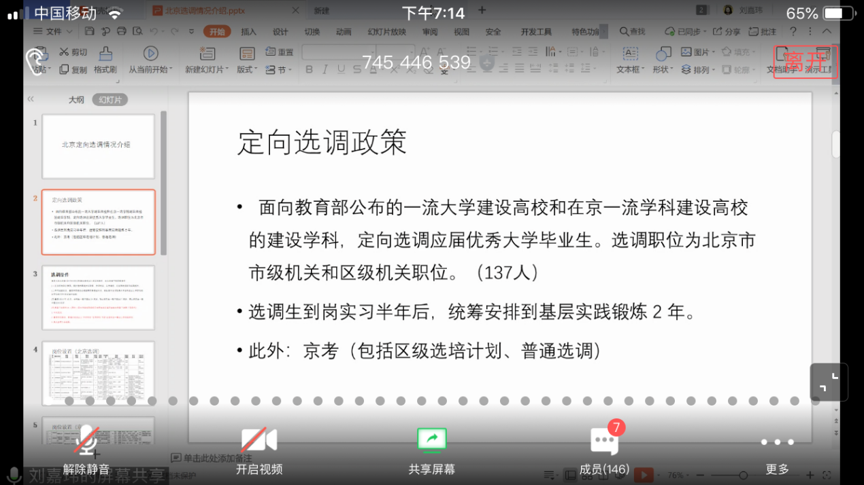Viewport: 864px width, 485px height.
Task: Open the shapes (形状) dropdown
Action: [x=663, y=69]
